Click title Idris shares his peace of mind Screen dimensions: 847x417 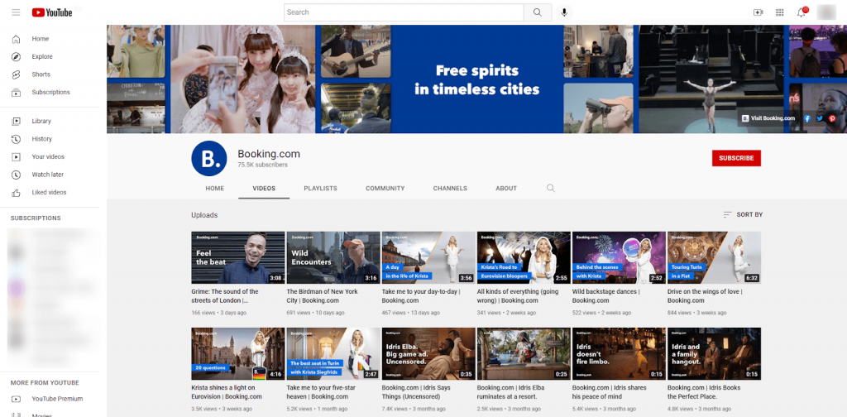(611, 392)
